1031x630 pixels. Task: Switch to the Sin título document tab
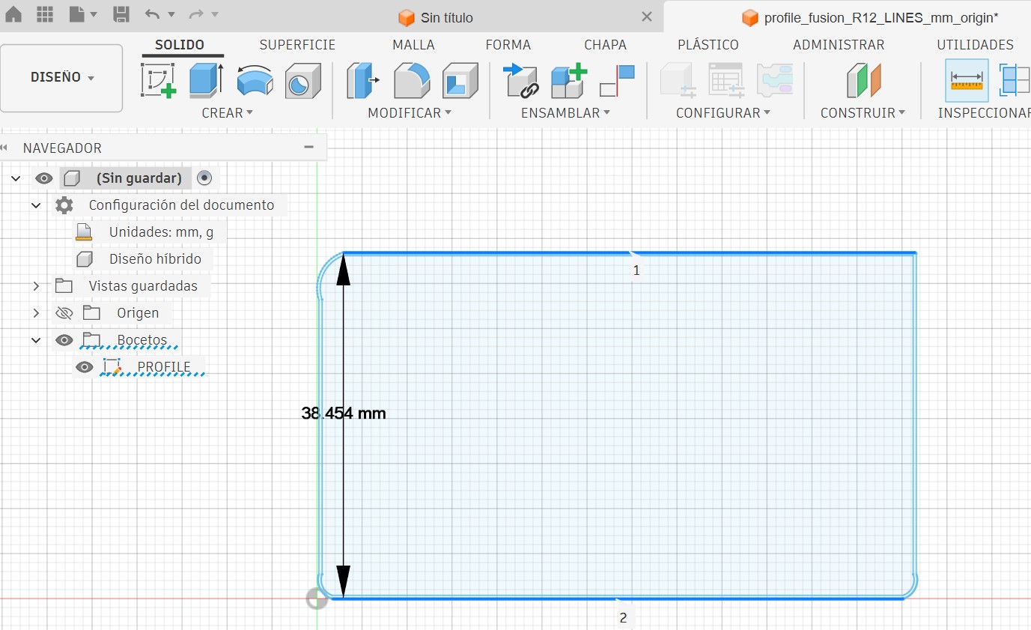pyautogui.click(x=446, y=17)
